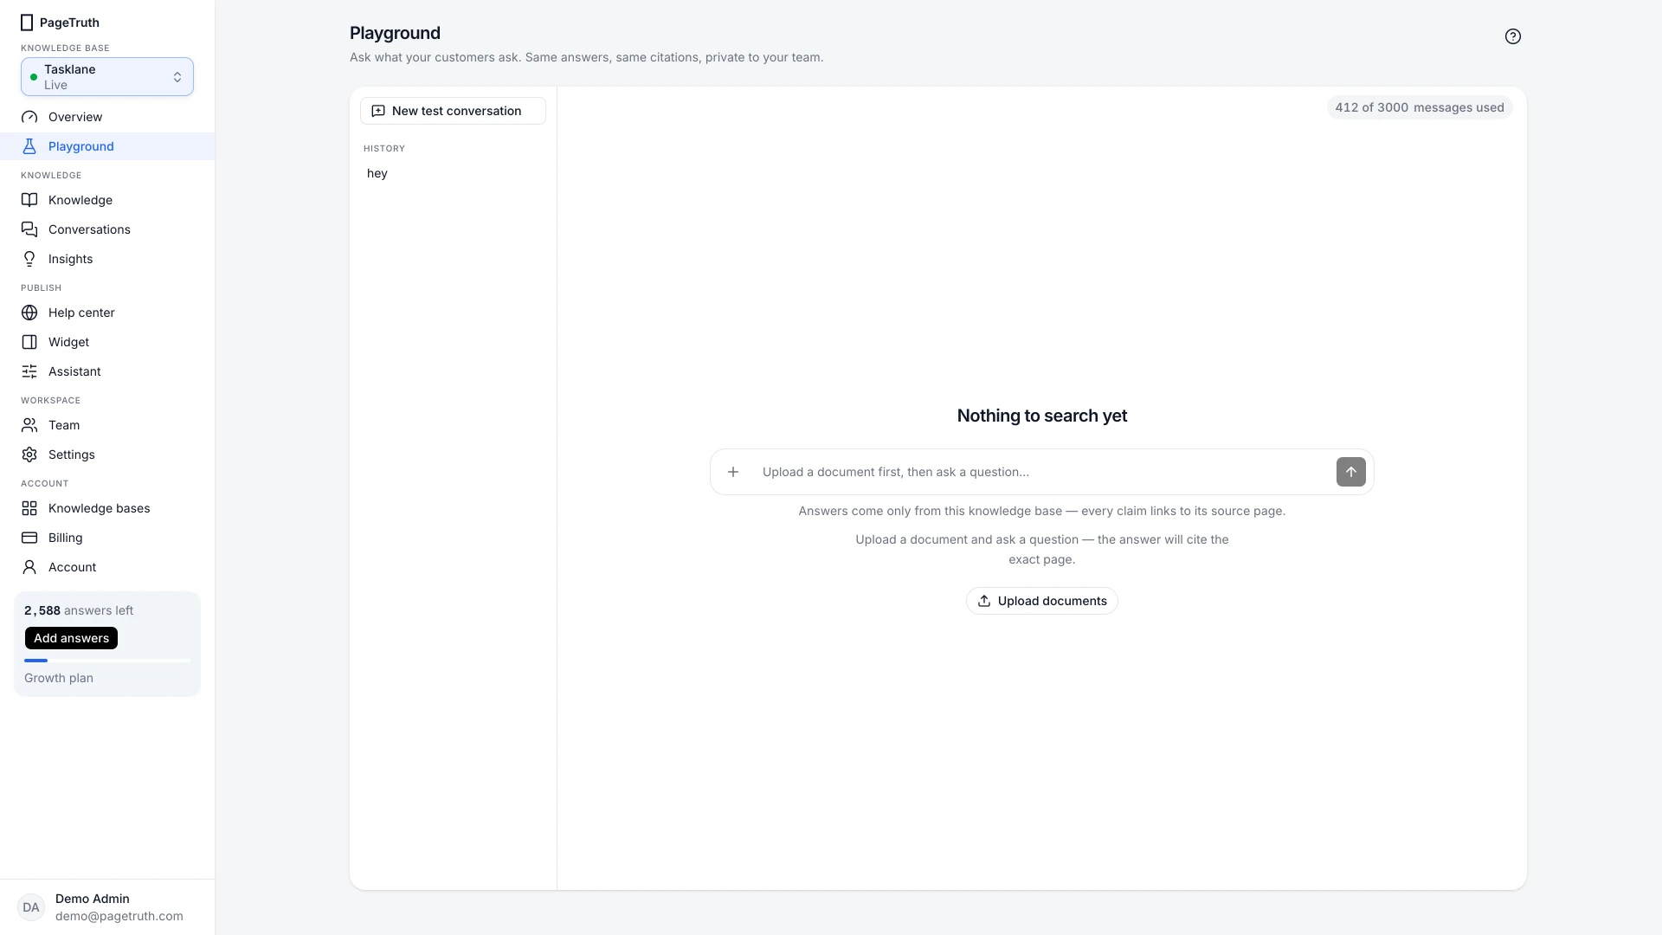
Task: Go to Overview in the sidebar
Action: click(x=107, y=117)
